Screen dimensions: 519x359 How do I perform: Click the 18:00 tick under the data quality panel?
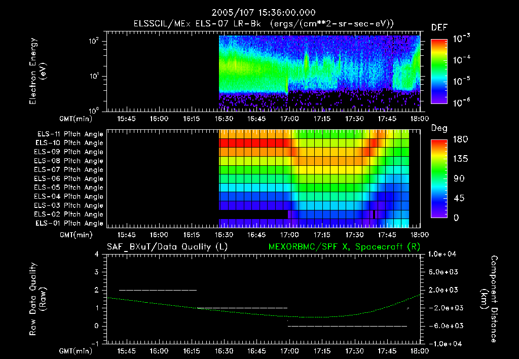pos(420,351)
